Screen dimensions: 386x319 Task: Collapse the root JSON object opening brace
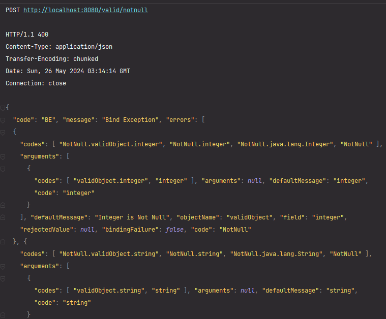click(x=3, y=108)
